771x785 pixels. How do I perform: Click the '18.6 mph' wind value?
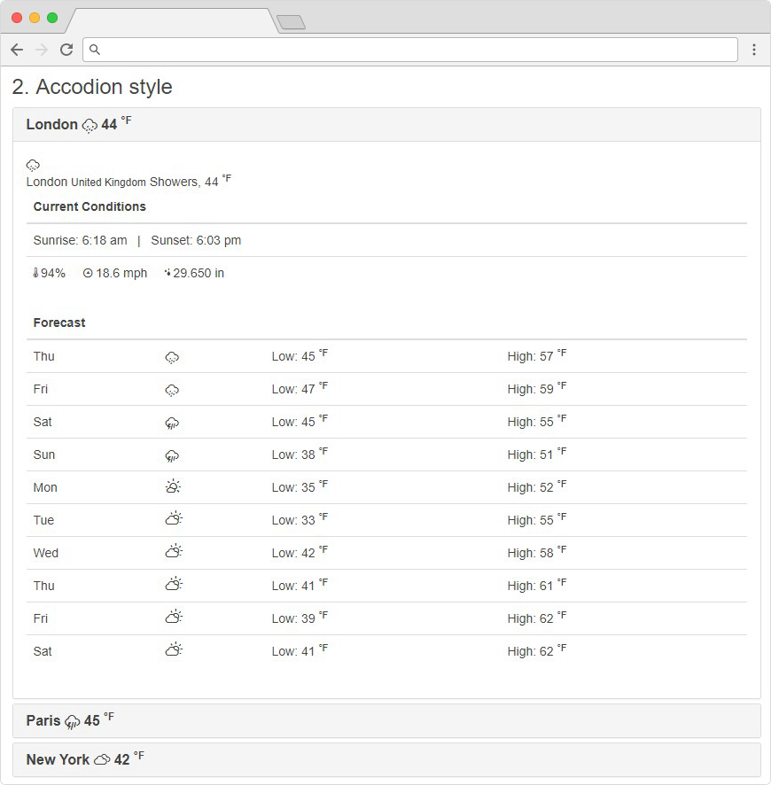(121, 273)
